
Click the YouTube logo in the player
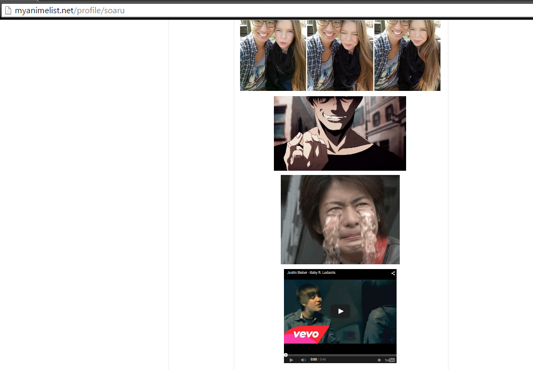(390, 360)
